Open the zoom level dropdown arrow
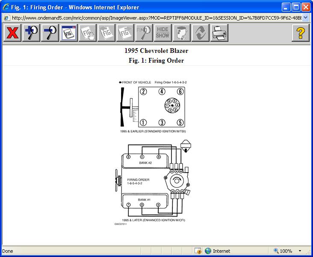 pos(300,251)
